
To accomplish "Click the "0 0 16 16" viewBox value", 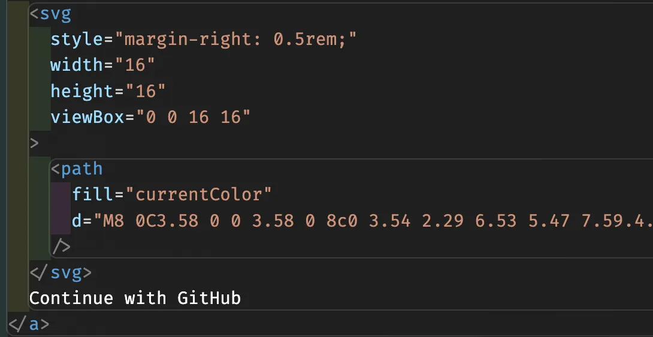I will (x=194, y=117).
